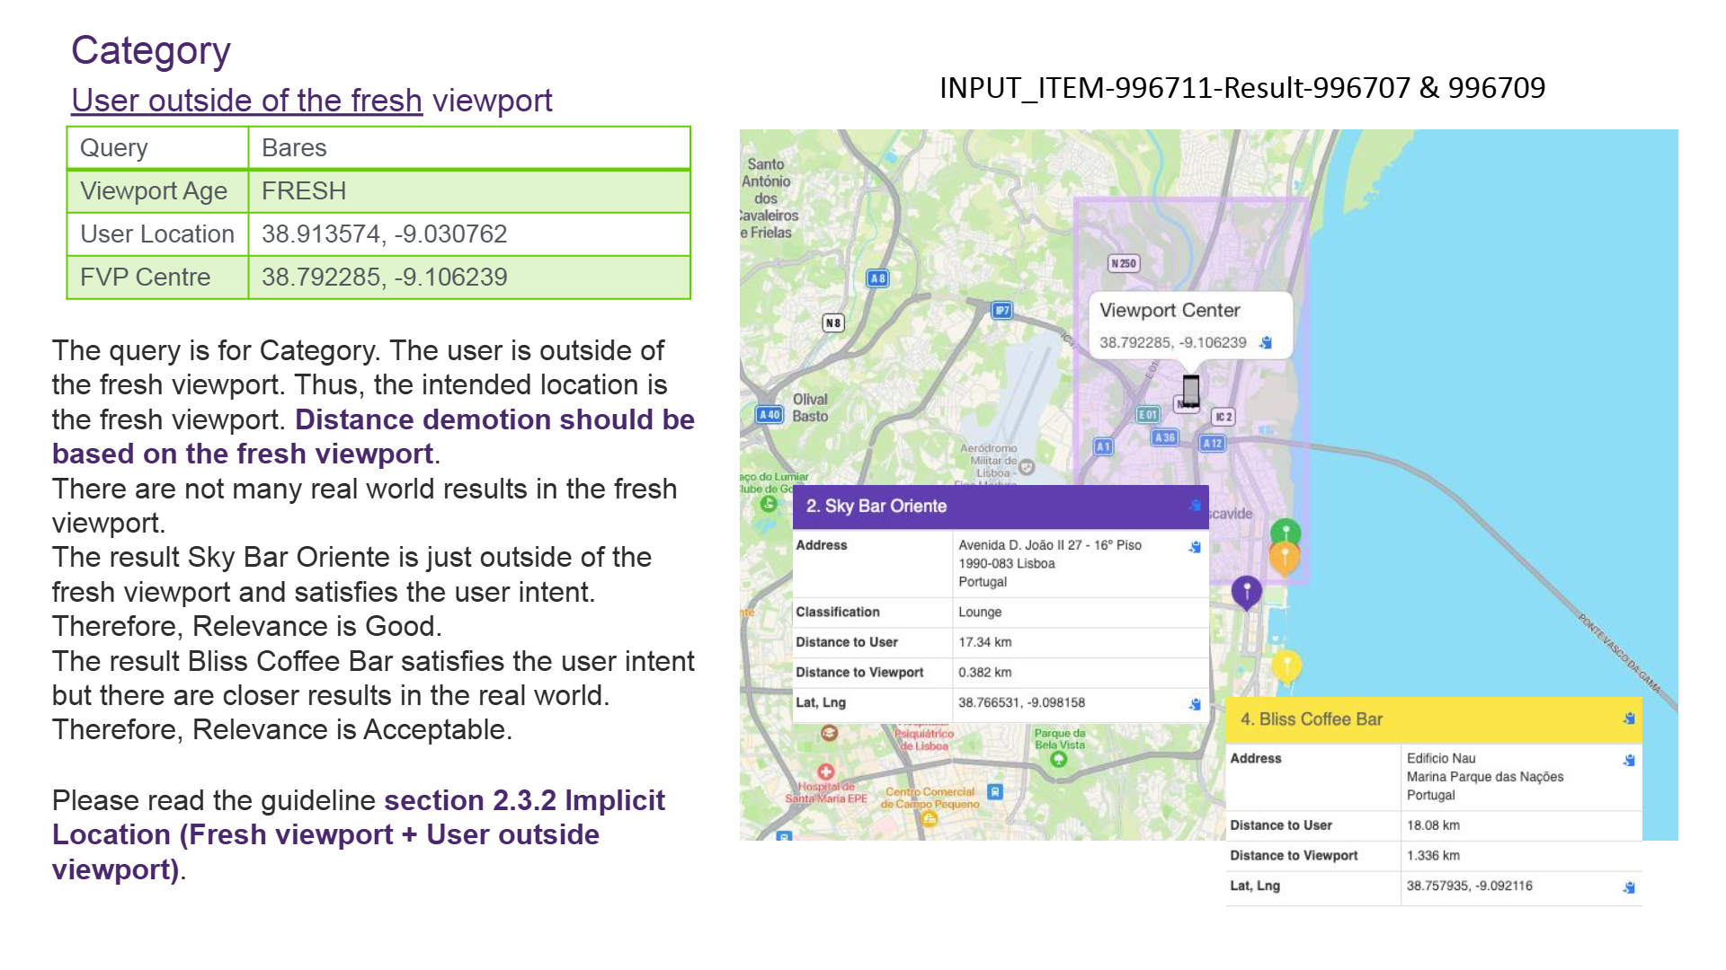Screen dimensions: 1726x970
Task: Click the A12 road shield on map
Action: click(x=1213, y=443)
